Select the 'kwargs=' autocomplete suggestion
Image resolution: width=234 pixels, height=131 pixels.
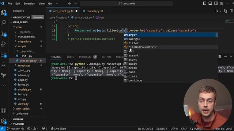coord(171,39)
